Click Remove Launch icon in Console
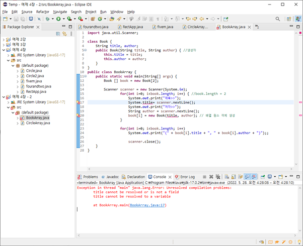This screenshot has height=246, width=303. pyautogui.click(x=211, y=177)
